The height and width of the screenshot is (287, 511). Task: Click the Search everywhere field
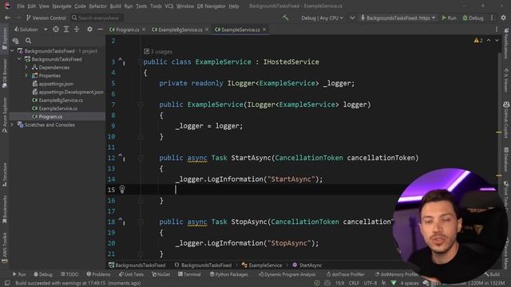click(x=97, y=18)
